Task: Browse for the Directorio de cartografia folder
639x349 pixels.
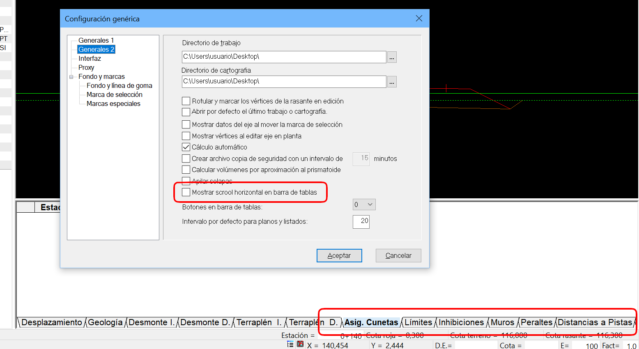Action: [392, 82]
